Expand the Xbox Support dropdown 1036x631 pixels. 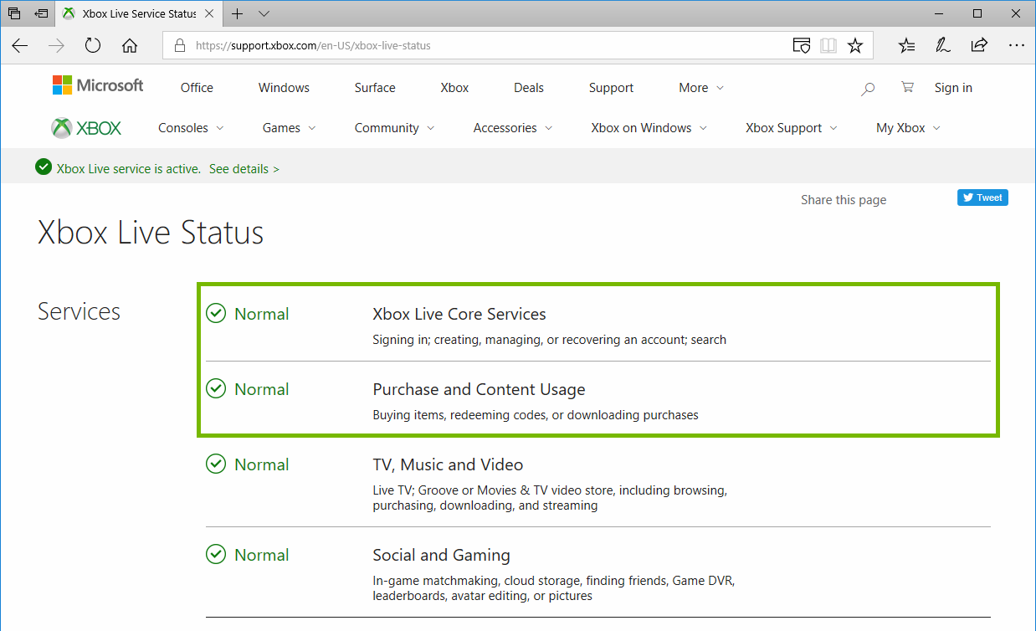tap(792, 128)
